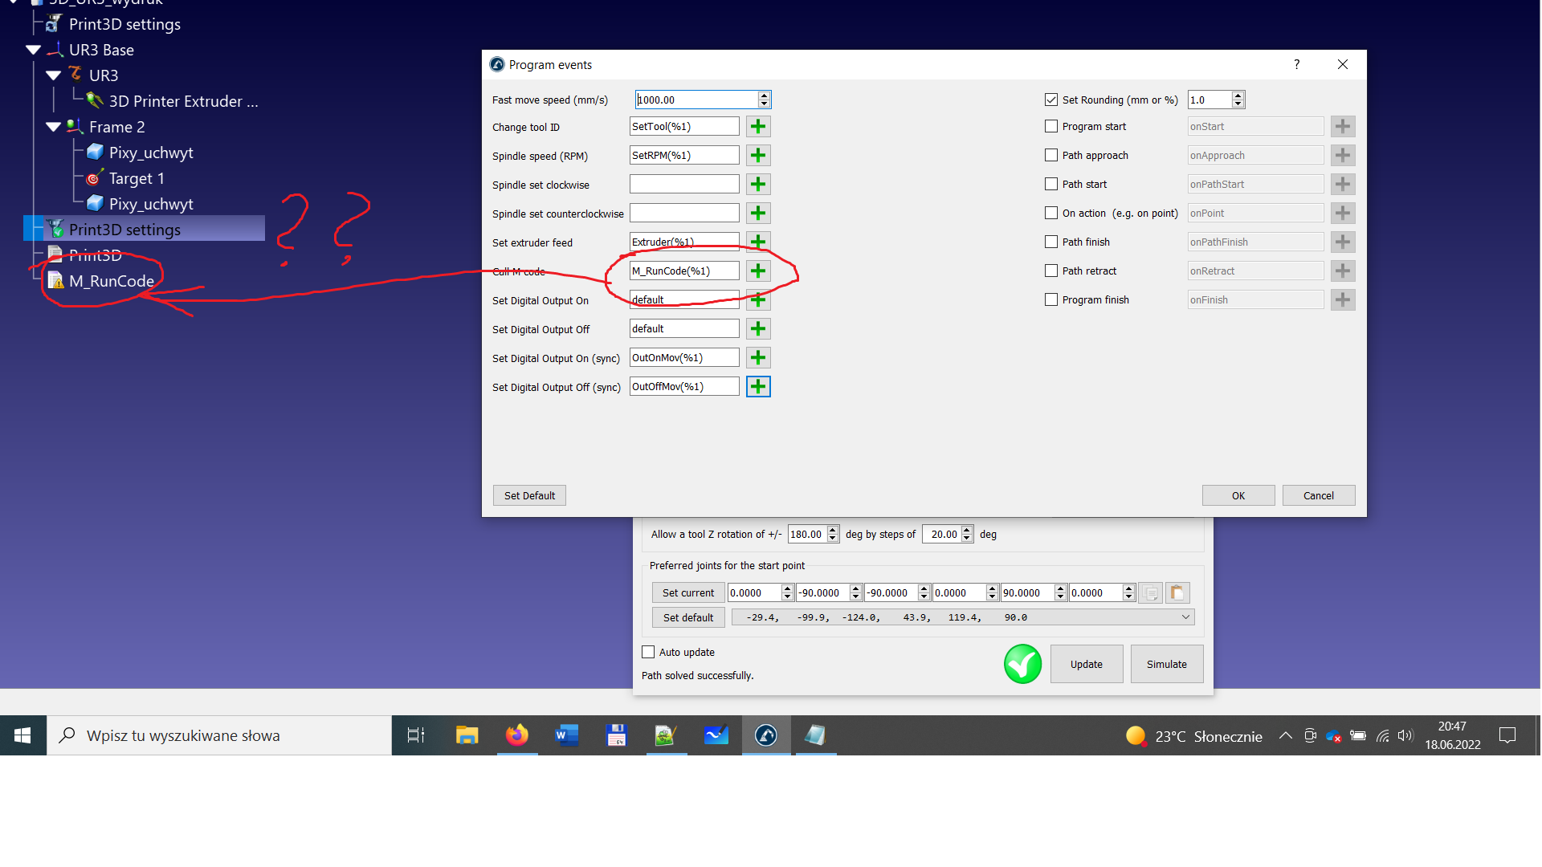This screenshot has height=867, width=1542.
Task: Collapse the UR3 Base tree node
Action: (34, 50)
